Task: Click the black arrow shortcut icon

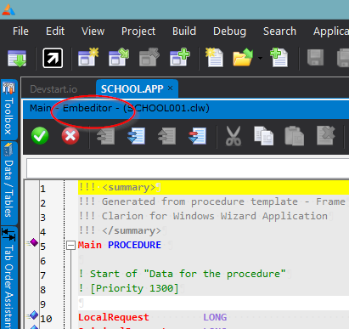Action: click(53, 58)
